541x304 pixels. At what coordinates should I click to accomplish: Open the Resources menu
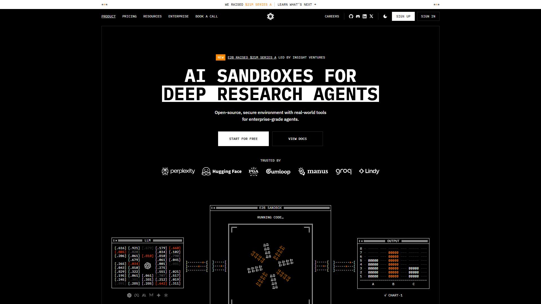pos(152,16)
